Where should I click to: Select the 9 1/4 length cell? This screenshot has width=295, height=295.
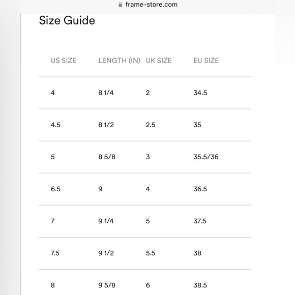(106, 221)
